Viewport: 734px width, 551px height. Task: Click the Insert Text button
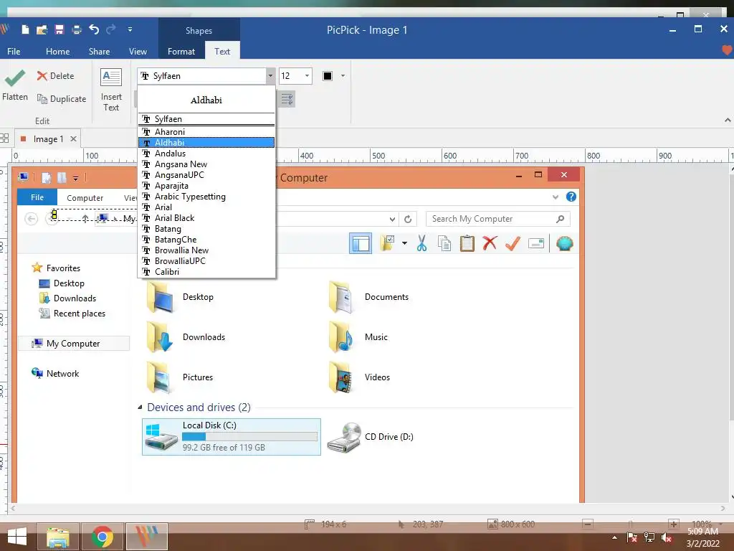pyautogui.click(x=111, y=90)
